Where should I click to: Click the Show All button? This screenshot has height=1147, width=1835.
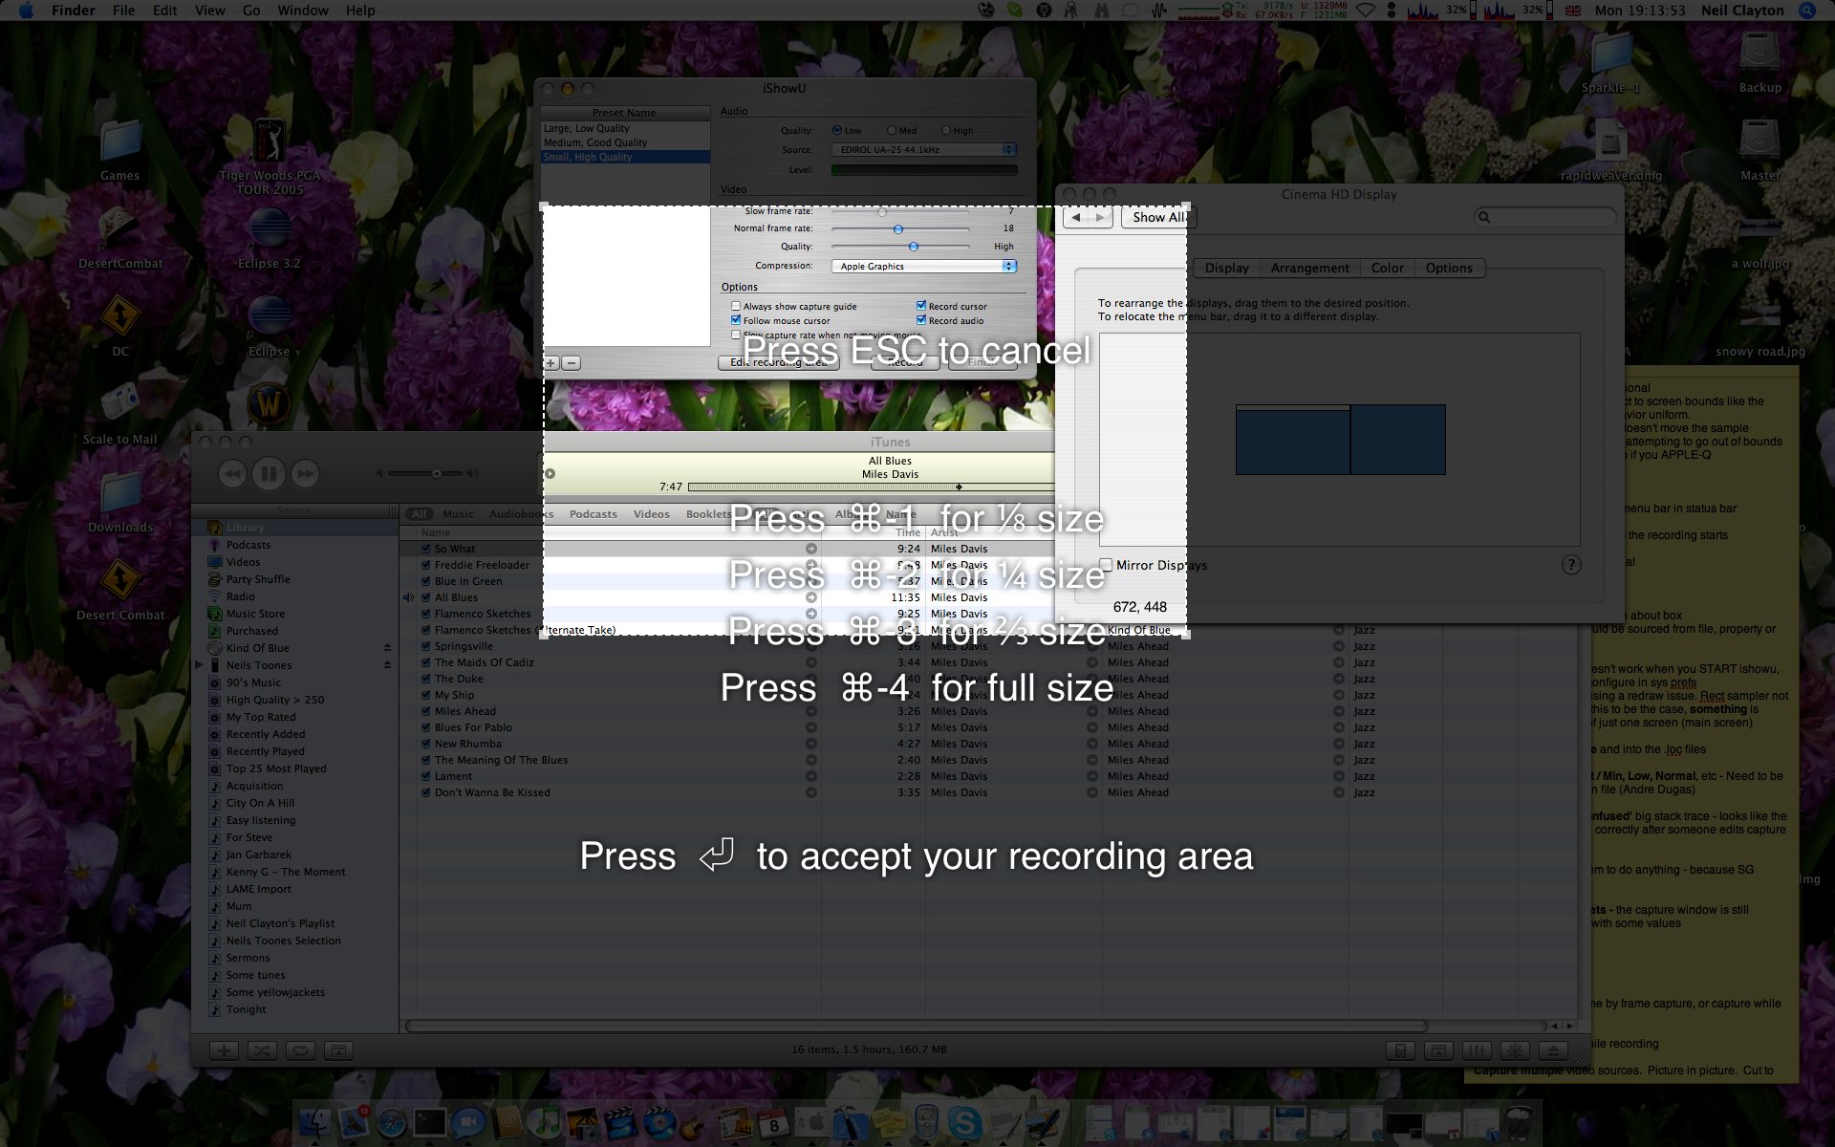pos(1157,218)
